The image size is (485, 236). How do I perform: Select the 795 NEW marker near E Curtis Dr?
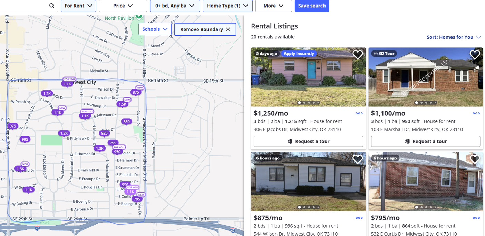click(x=137, y=199)
